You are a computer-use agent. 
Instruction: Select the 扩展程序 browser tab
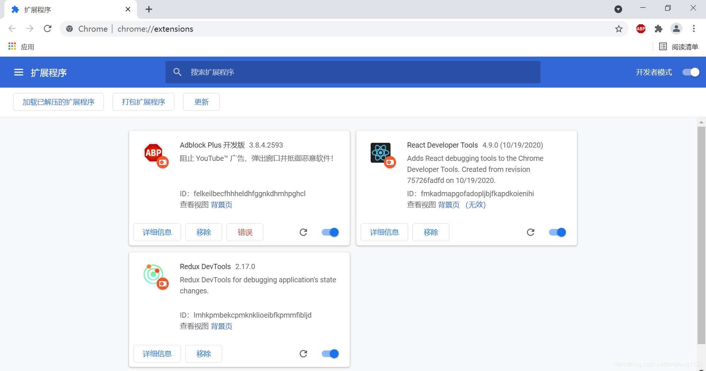click(x=70, y=9)
